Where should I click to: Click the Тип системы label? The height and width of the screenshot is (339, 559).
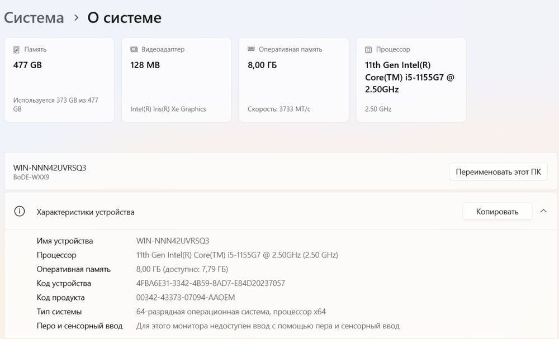point(59,312)
